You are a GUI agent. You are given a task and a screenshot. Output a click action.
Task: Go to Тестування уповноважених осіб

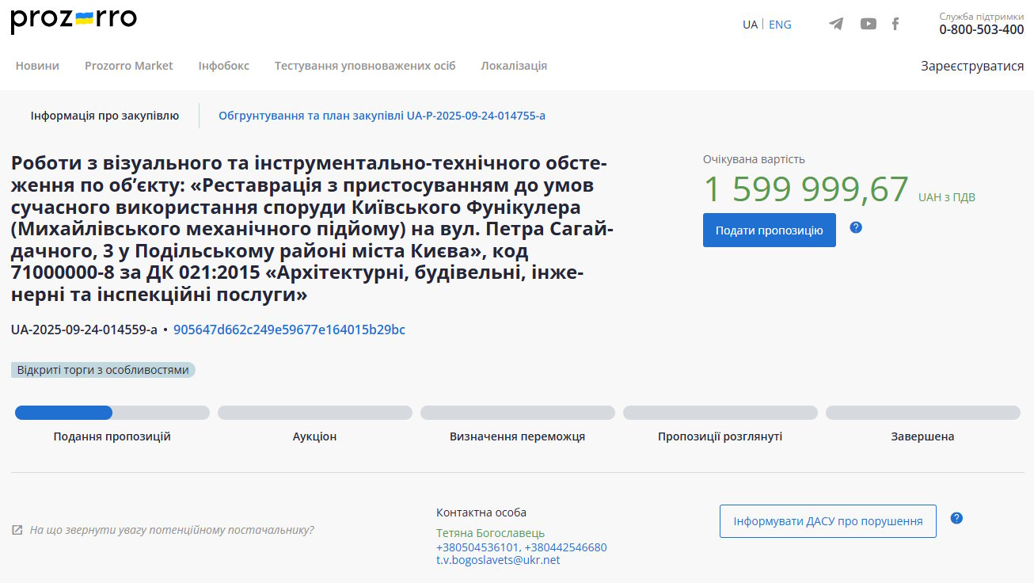click(x=365, y=66)
